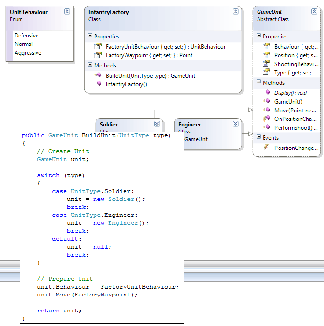Collapse InfantryFactory Methods section
324x326 pixels.
pyautogui.click(x=90, y=65)
